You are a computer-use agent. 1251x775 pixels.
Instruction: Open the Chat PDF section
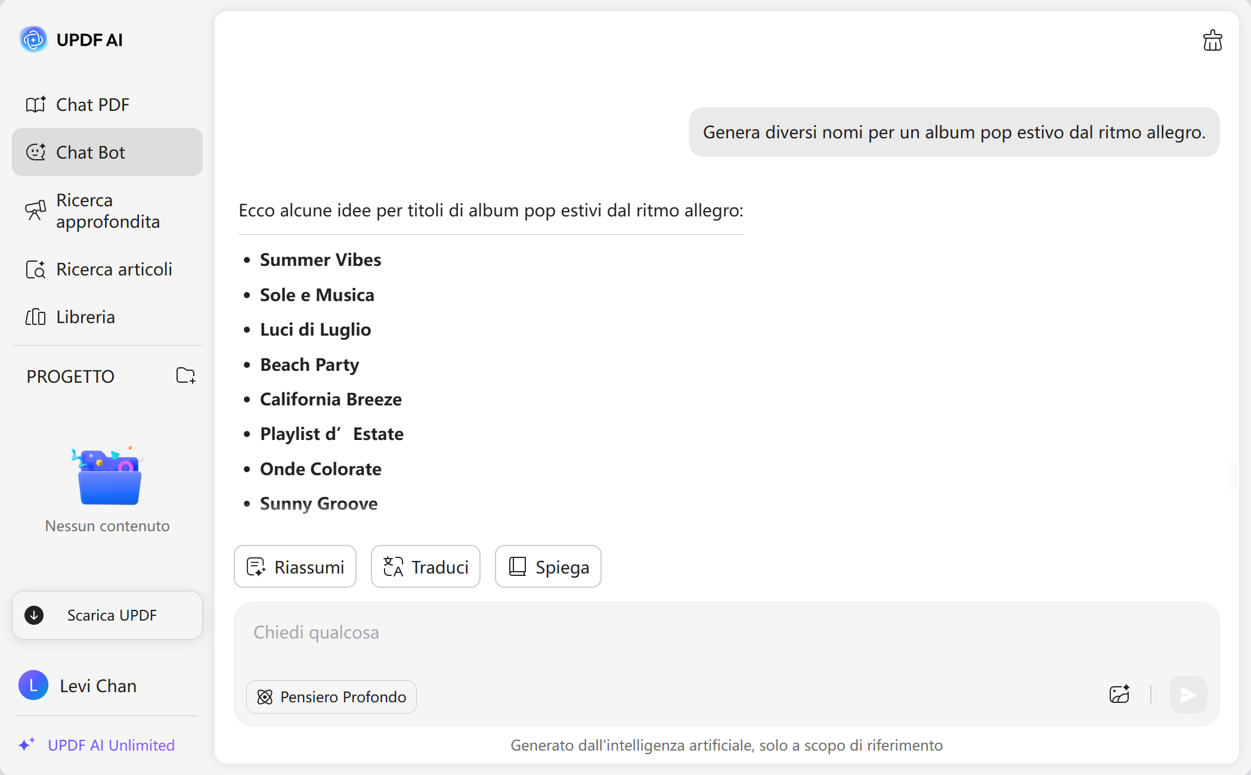click(92, 105)
